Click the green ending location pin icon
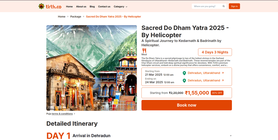The height and width of the screenshot is (140, 278). tap(184, 81)
